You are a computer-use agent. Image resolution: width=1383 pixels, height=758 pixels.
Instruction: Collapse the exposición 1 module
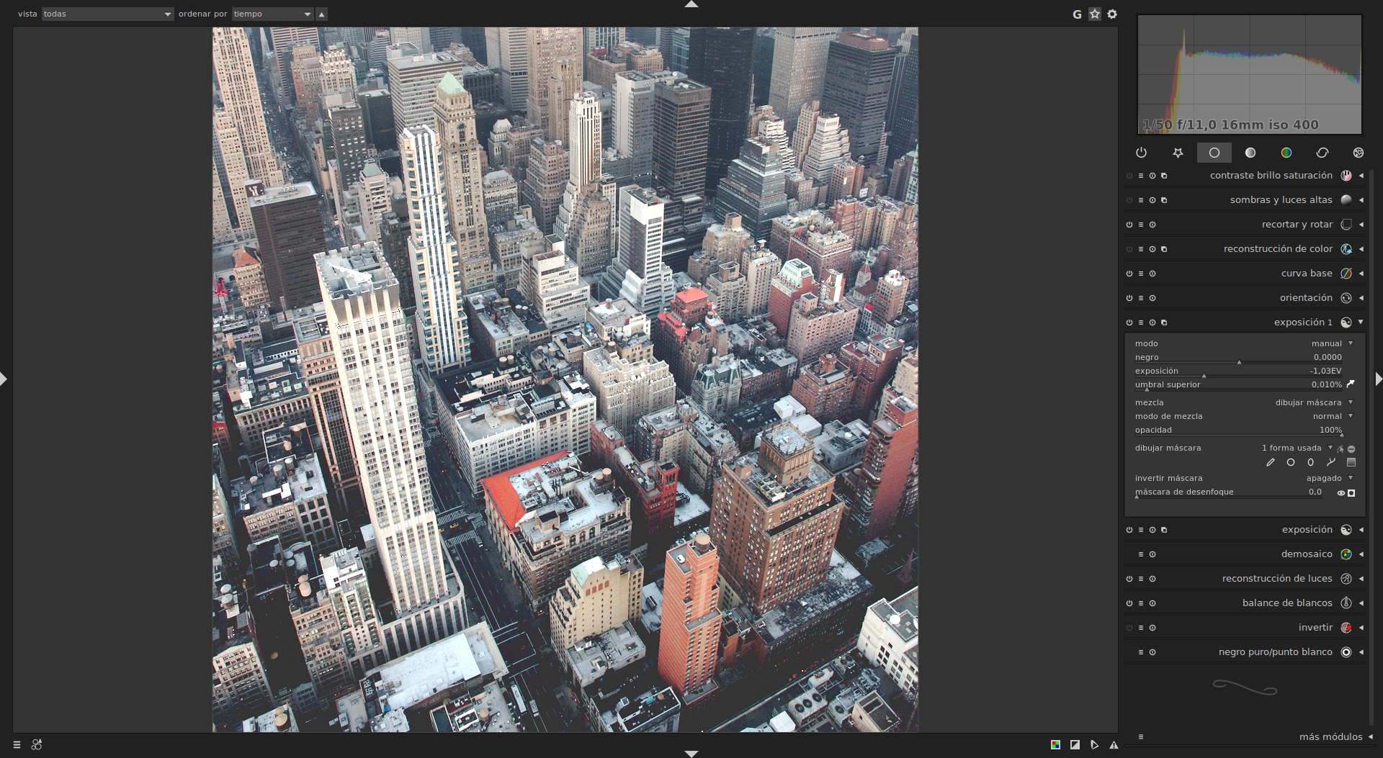tap(1361, 322)
